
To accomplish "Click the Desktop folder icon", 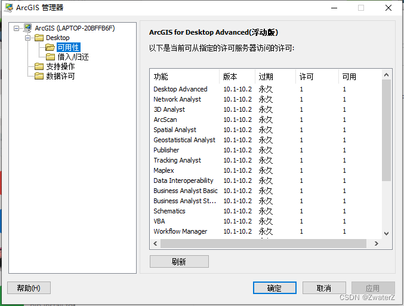I will click(39, 38).
